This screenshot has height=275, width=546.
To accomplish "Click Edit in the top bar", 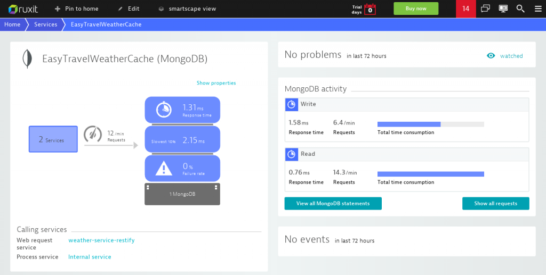I will click(x=133, y=9).
